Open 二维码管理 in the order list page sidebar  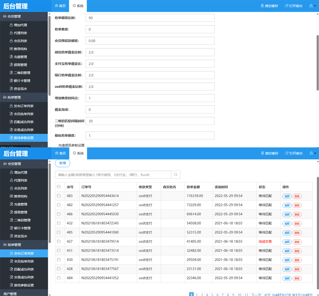coord(22,220)
